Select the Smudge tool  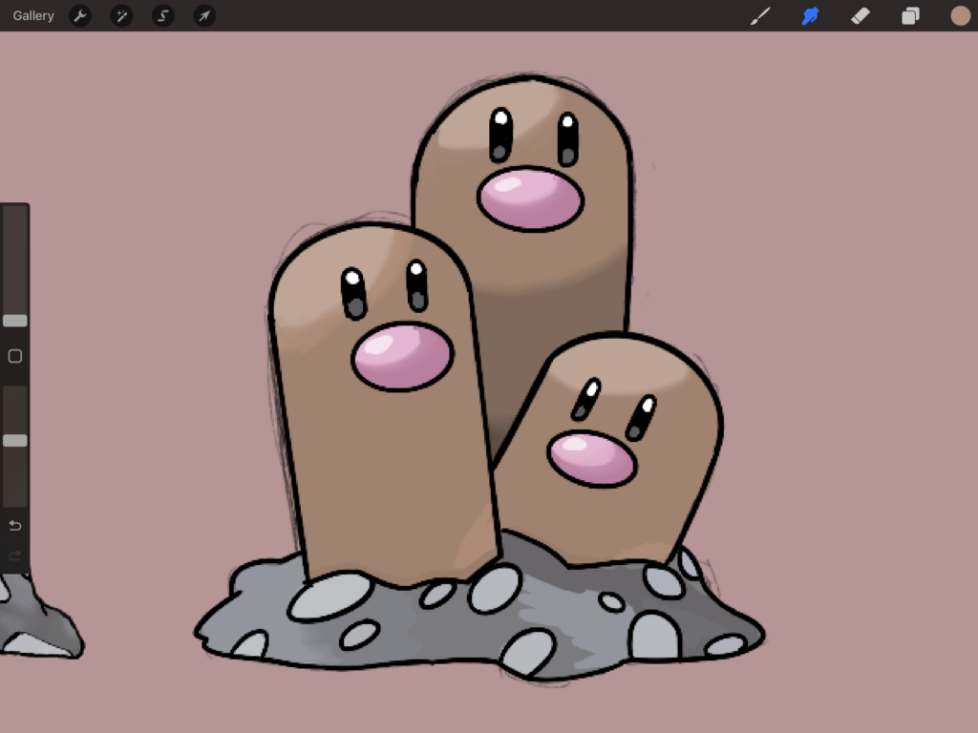pos(810,15)
